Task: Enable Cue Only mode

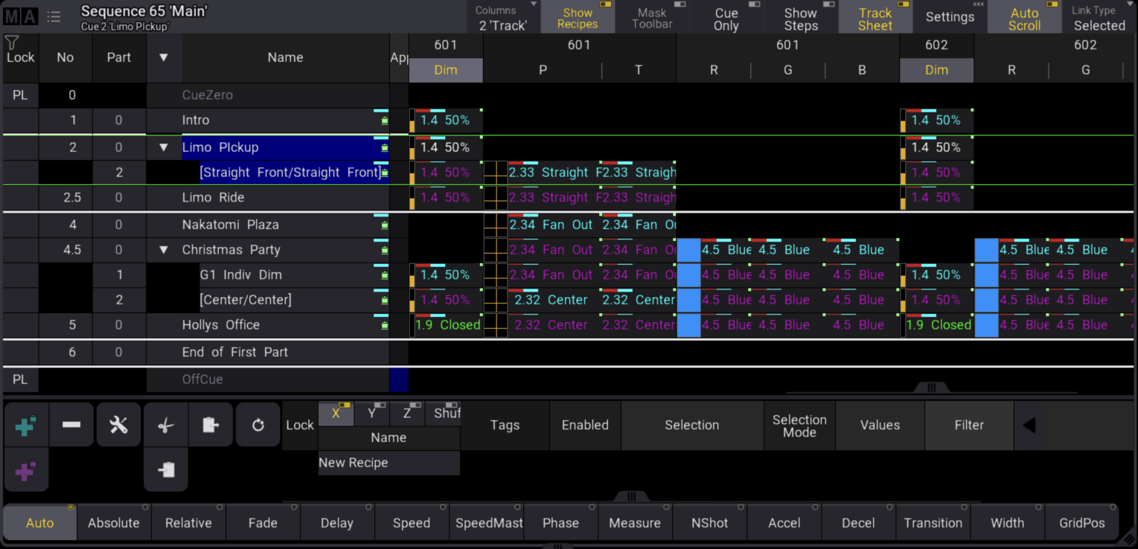Action: (x=726, y=16)
